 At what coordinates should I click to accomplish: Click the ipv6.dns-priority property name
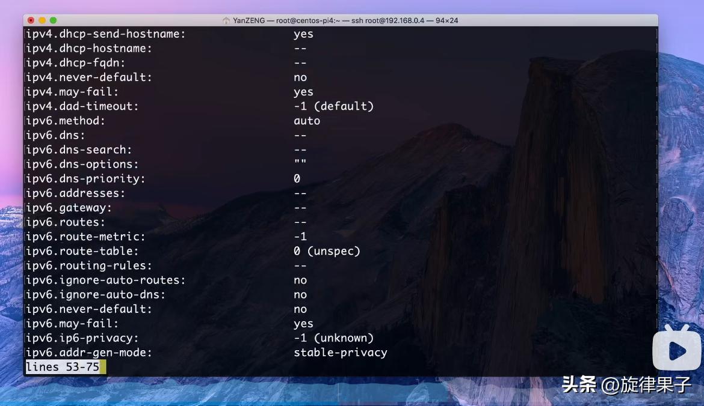coord(86,179)
